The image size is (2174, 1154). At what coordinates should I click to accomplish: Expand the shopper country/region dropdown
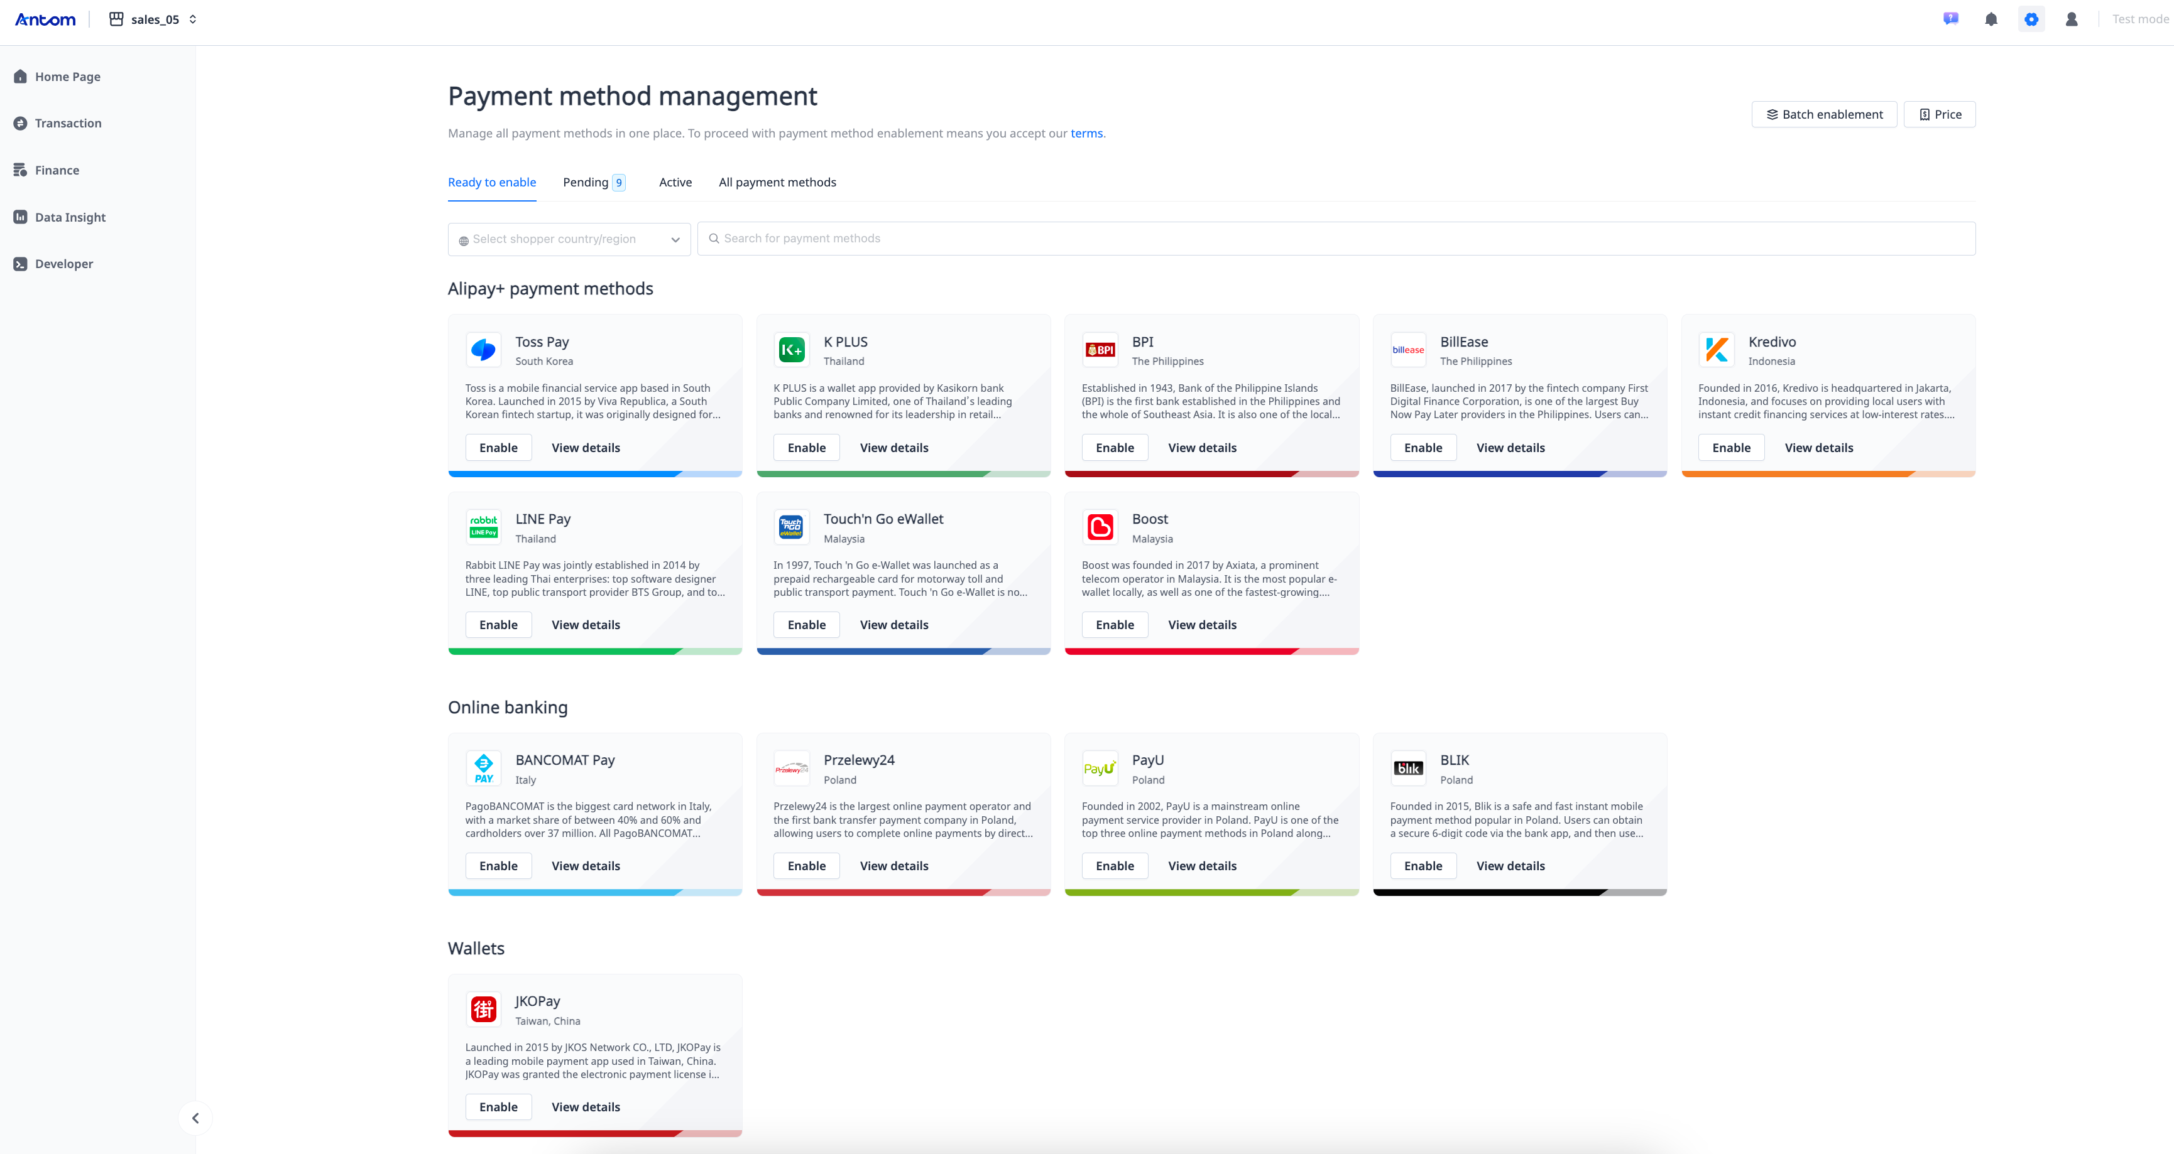point(570,240)
